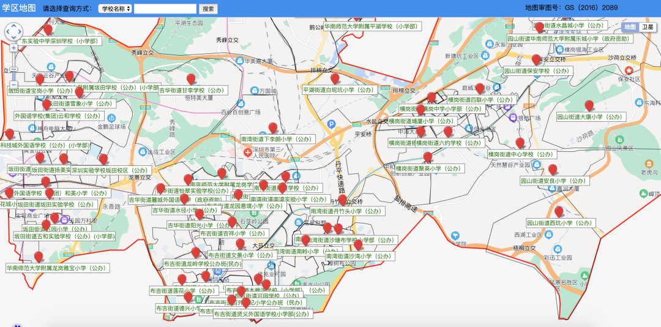This screenshot has width=661, height=327.
Task: Open the 布吉街道吉祥小学（公办） label
Action: (x=233, y=233)
